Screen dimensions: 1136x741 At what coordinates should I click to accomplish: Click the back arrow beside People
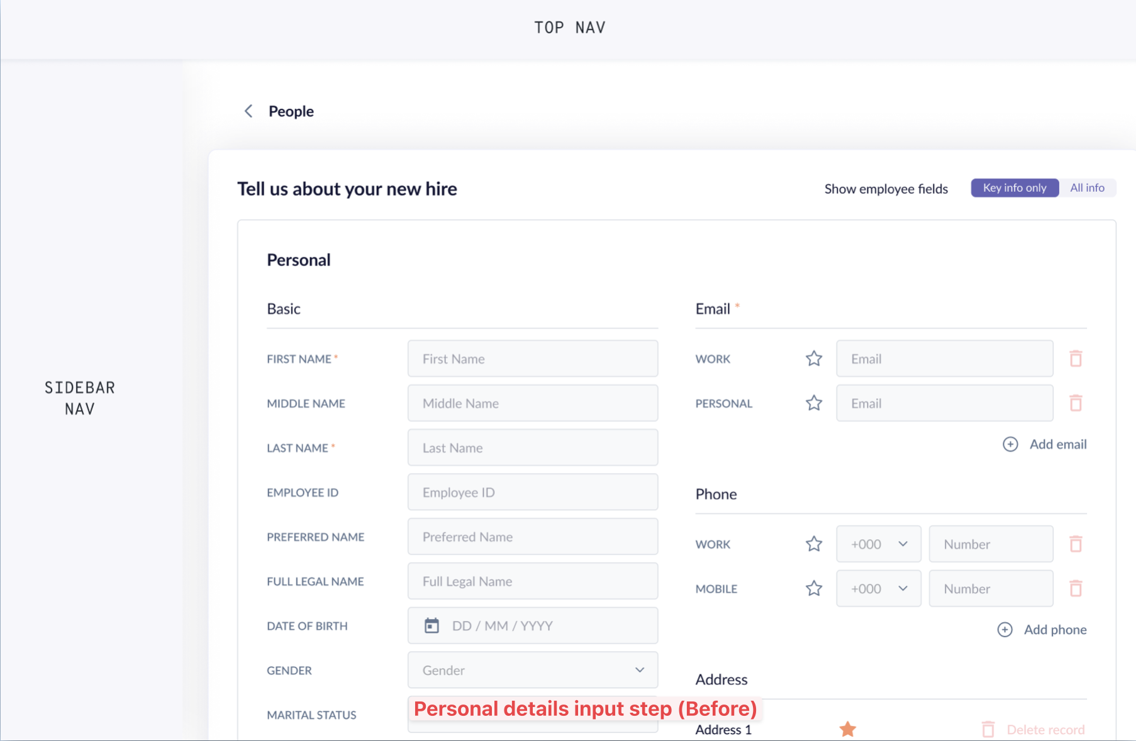248,111
